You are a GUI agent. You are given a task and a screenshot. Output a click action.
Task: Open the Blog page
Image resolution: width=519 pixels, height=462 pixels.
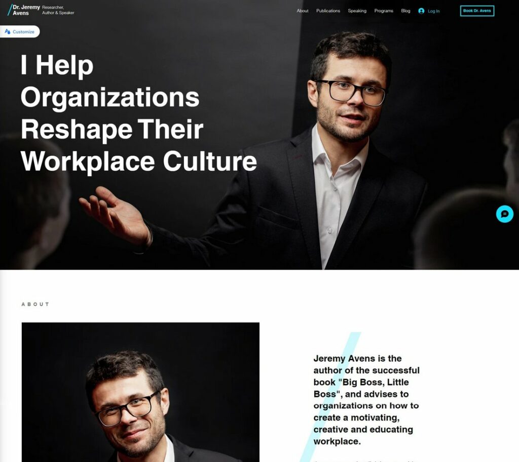(405, 11)
